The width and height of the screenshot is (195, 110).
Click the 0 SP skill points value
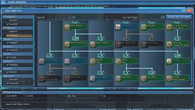[163, 17]
